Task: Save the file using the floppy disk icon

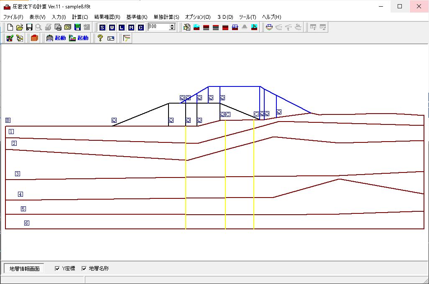Action: pyautogui.click(x=29, y=27)
